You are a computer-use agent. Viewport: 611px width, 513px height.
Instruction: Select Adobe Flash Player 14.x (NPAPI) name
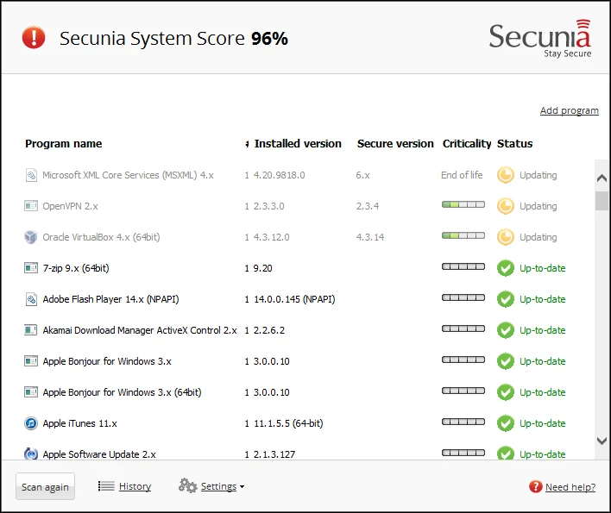[110, 299]
